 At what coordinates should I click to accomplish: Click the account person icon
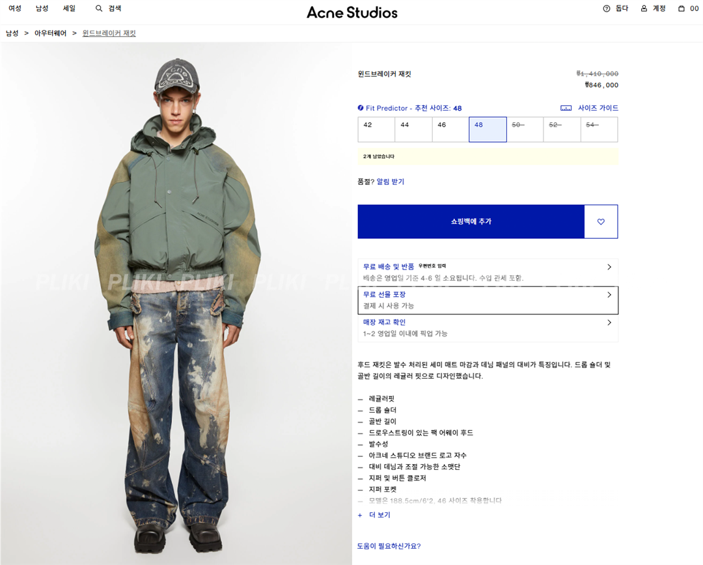(644, 8)
